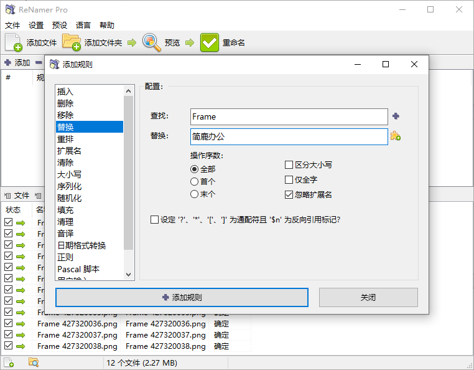The height and width of the screenshot is (370, 474).
Task: Open the 预设 menu
Action: 60,25
